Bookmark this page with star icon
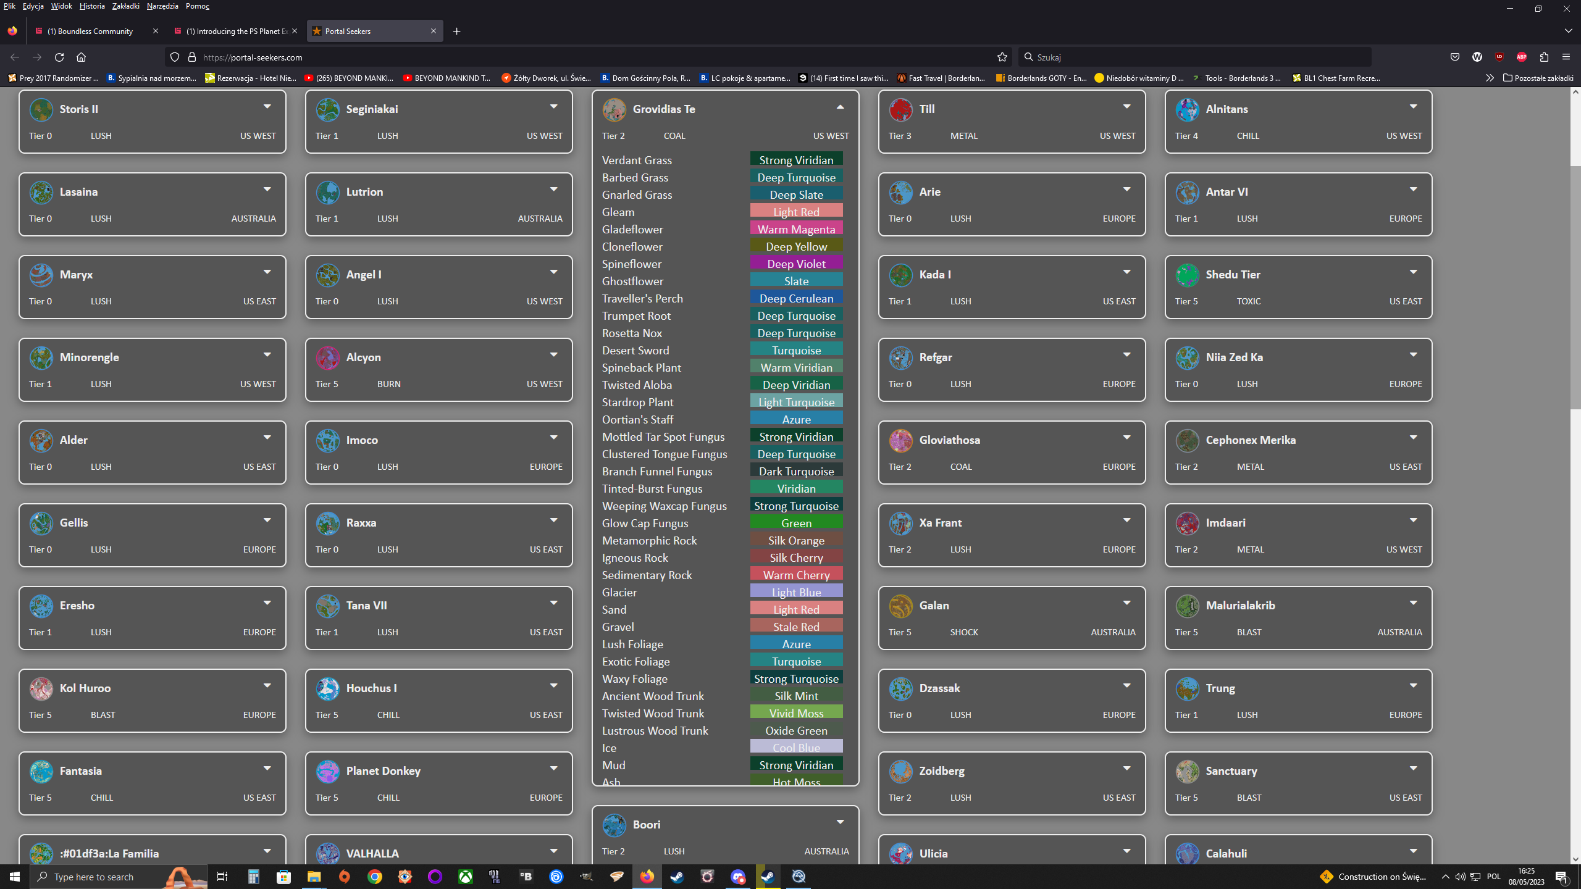This screenshot has width=1581, height=889. click(1002, 57)
